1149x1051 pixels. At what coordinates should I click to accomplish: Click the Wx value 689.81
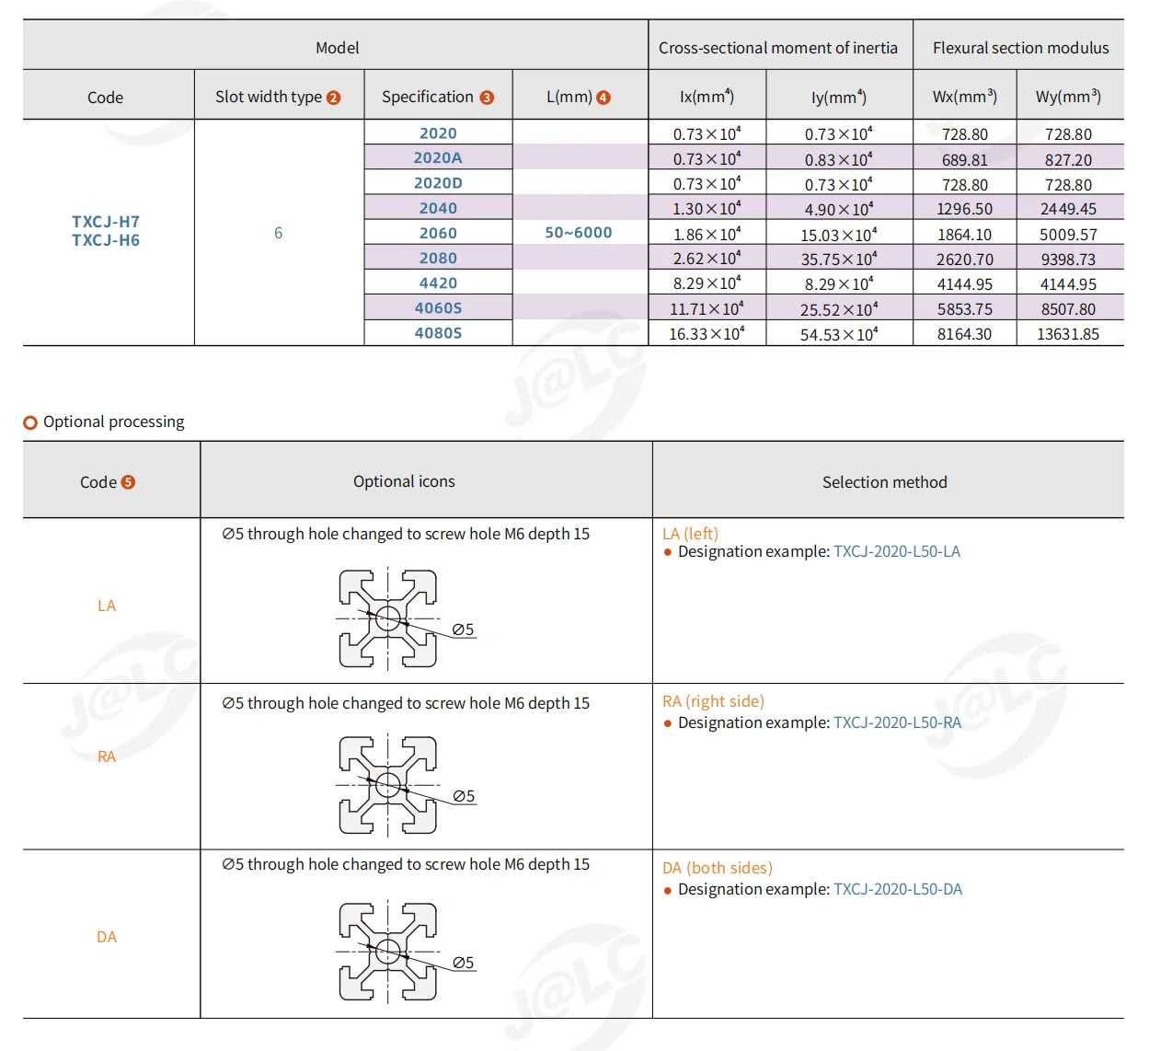(964, 160)
